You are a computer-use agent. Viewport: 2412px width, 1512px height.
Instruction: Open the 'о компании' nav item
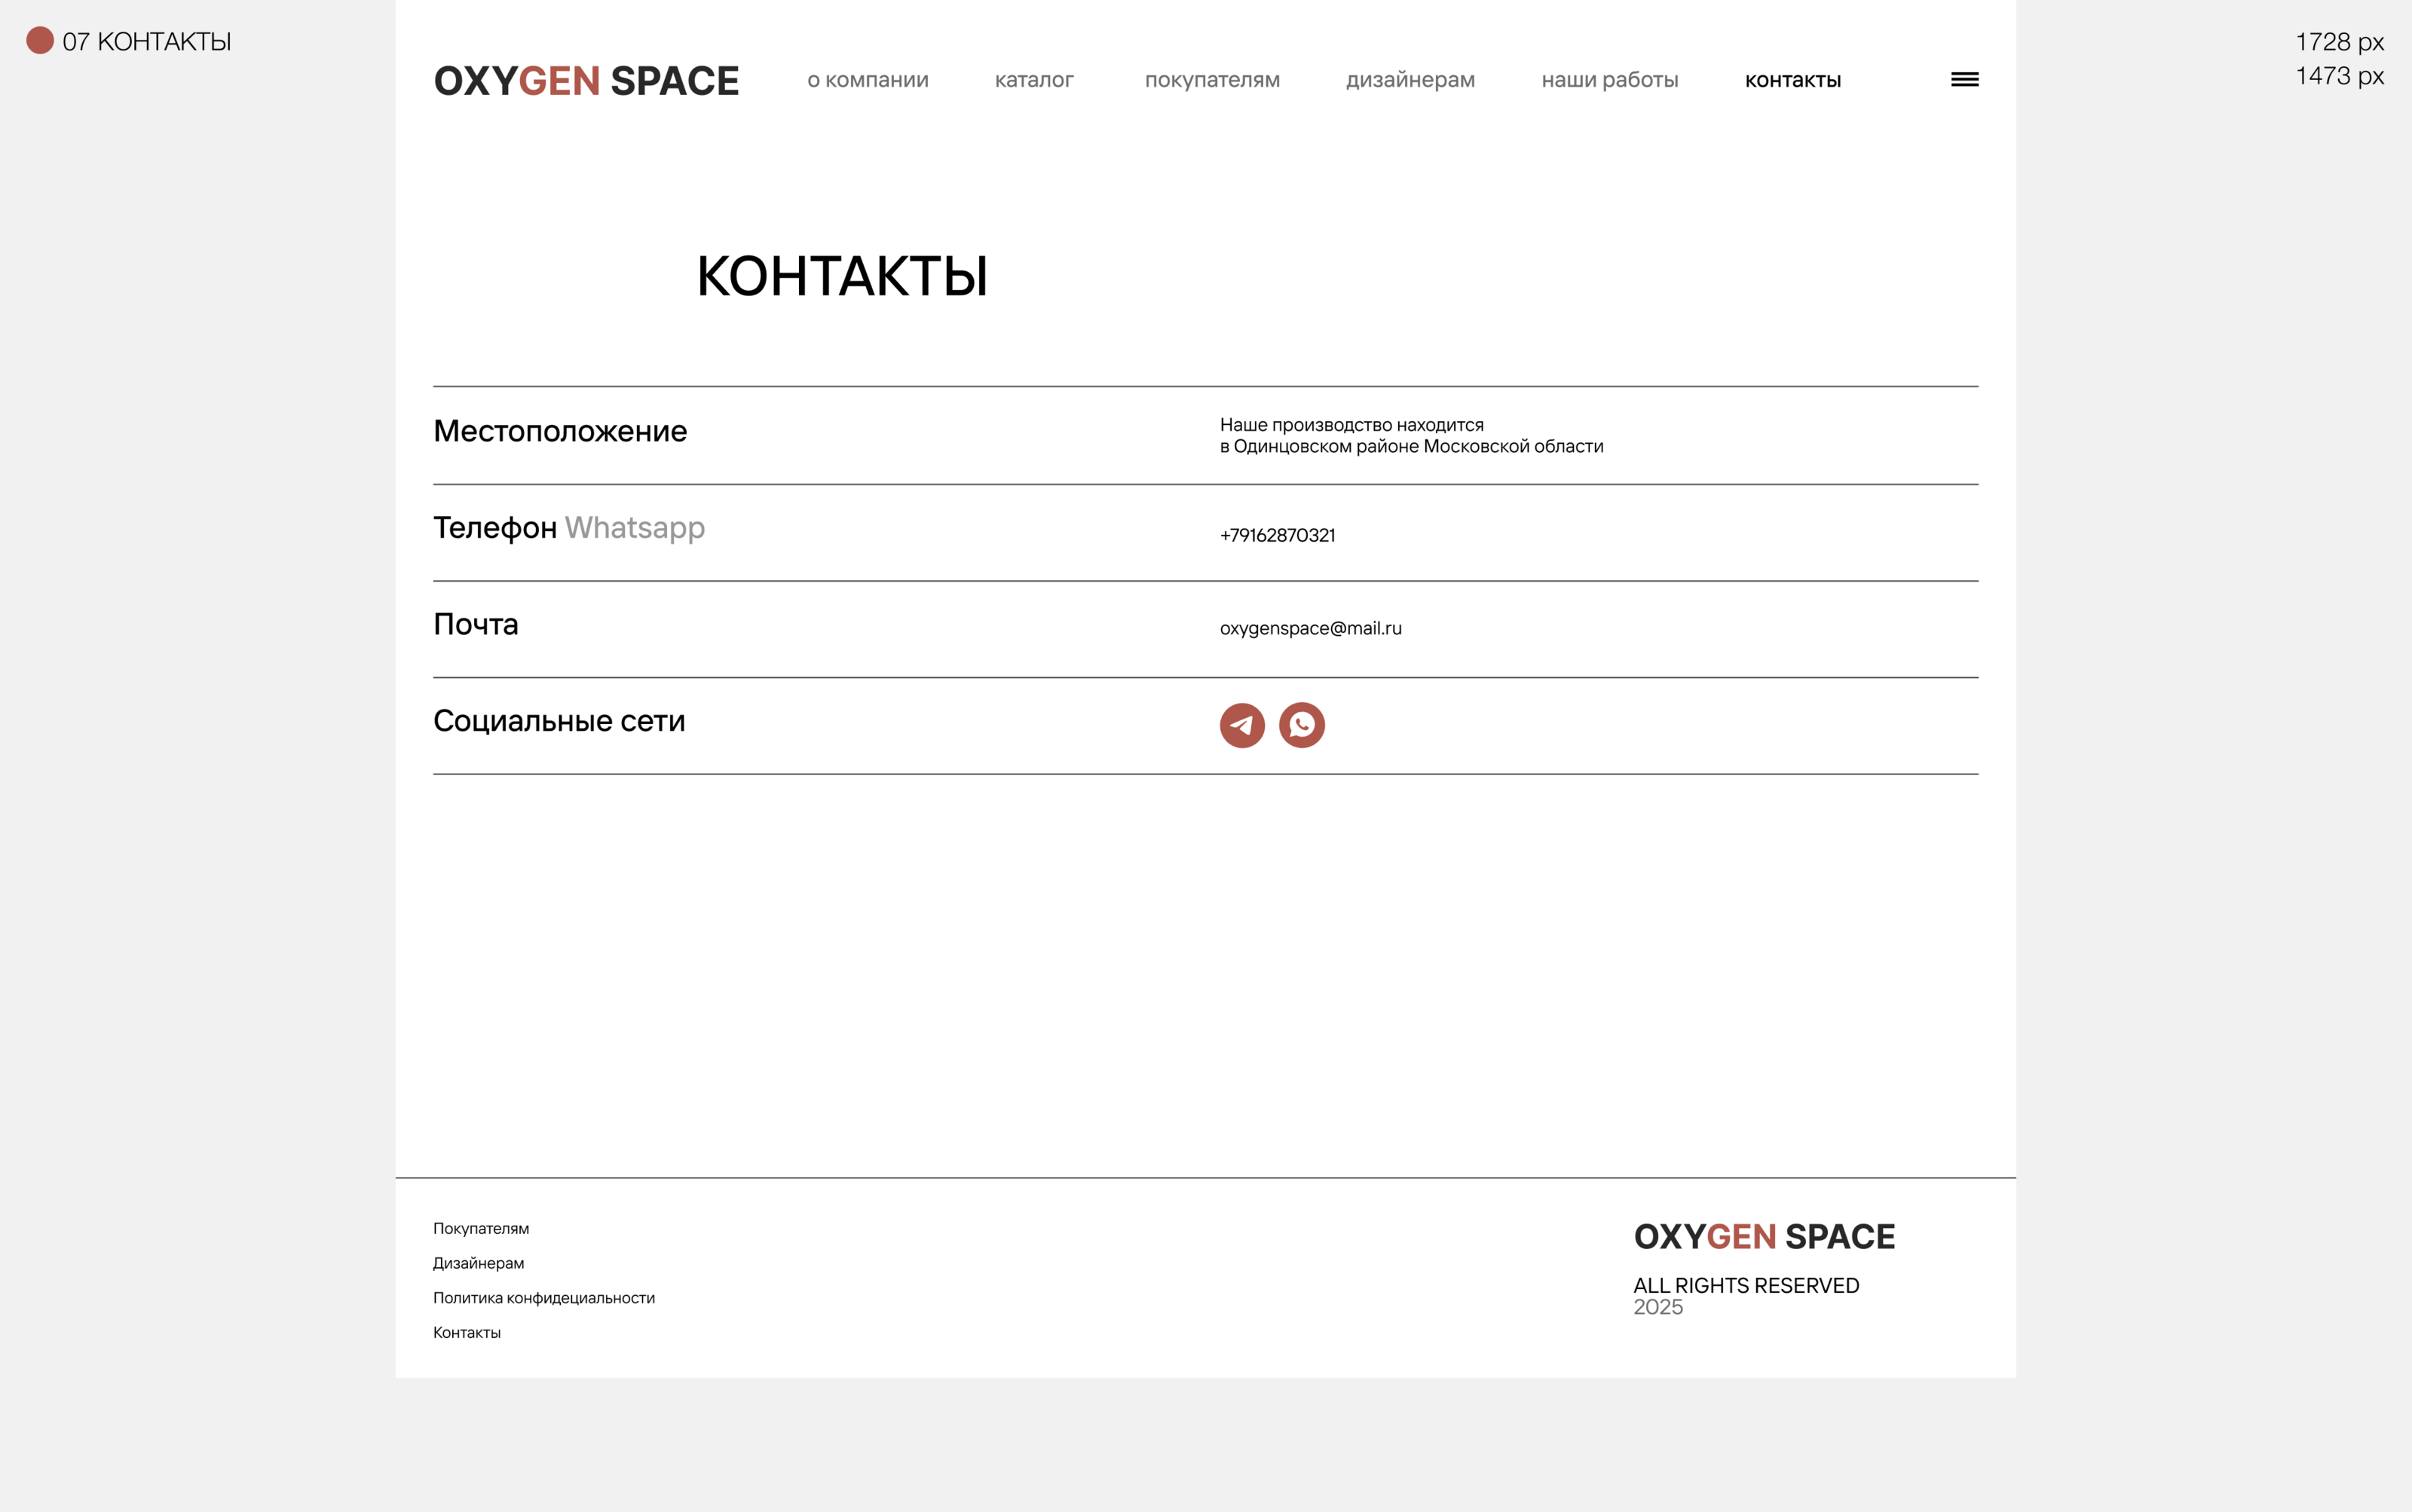click(x=868, y=80)
